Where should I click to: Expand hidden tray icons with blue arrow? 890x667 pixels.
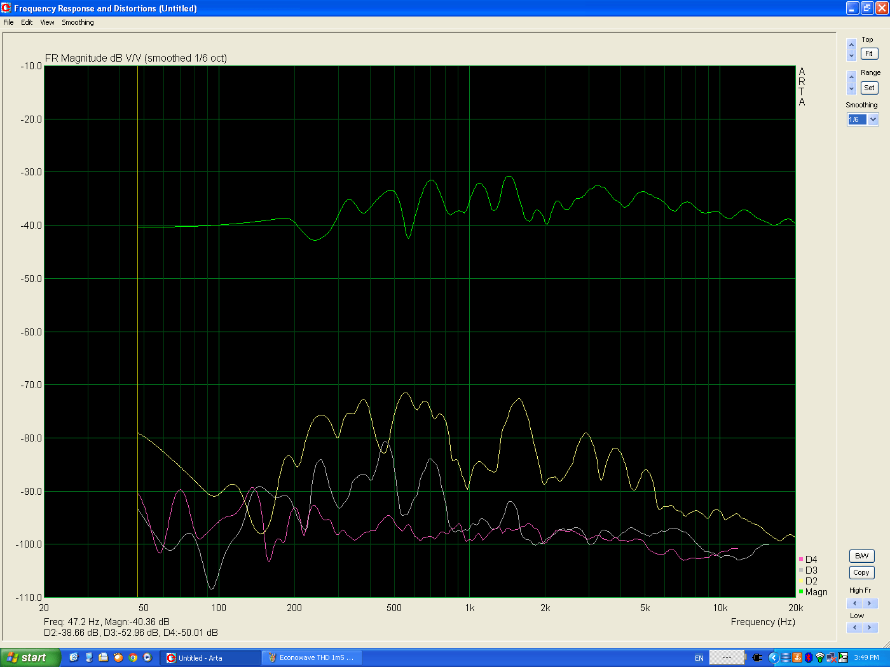coord(774,657)
